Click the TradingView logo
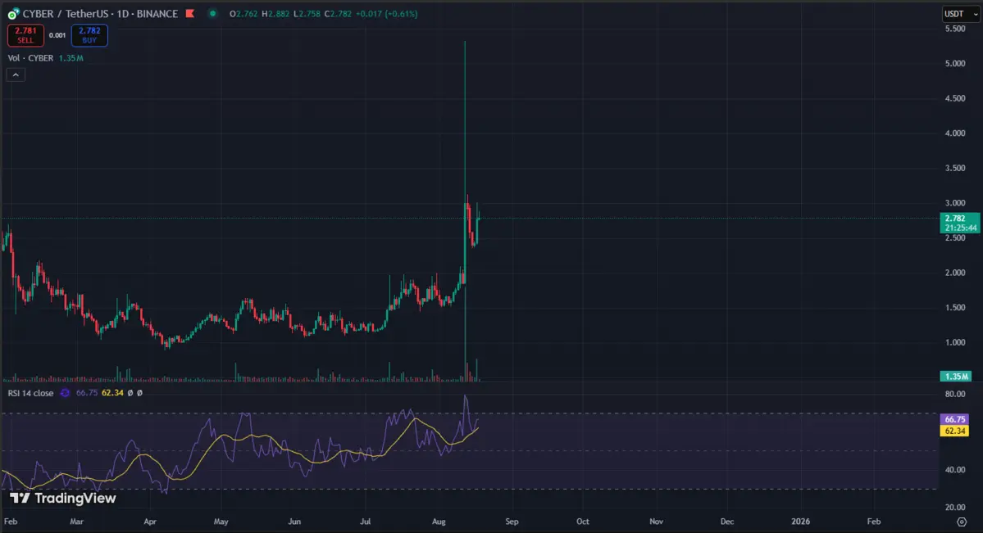The height and width of the screenshot is (533, 983). (63, 498)
